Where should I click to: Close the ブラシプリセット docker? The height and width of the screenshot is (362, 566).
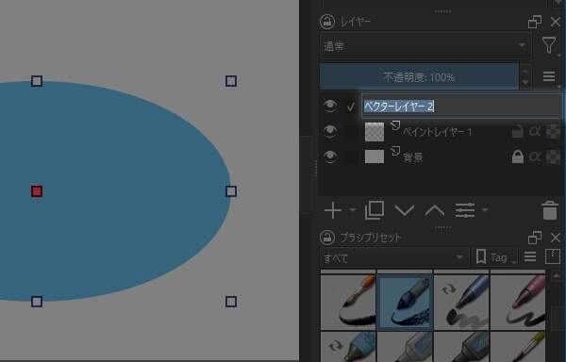(x=556, y=238)
